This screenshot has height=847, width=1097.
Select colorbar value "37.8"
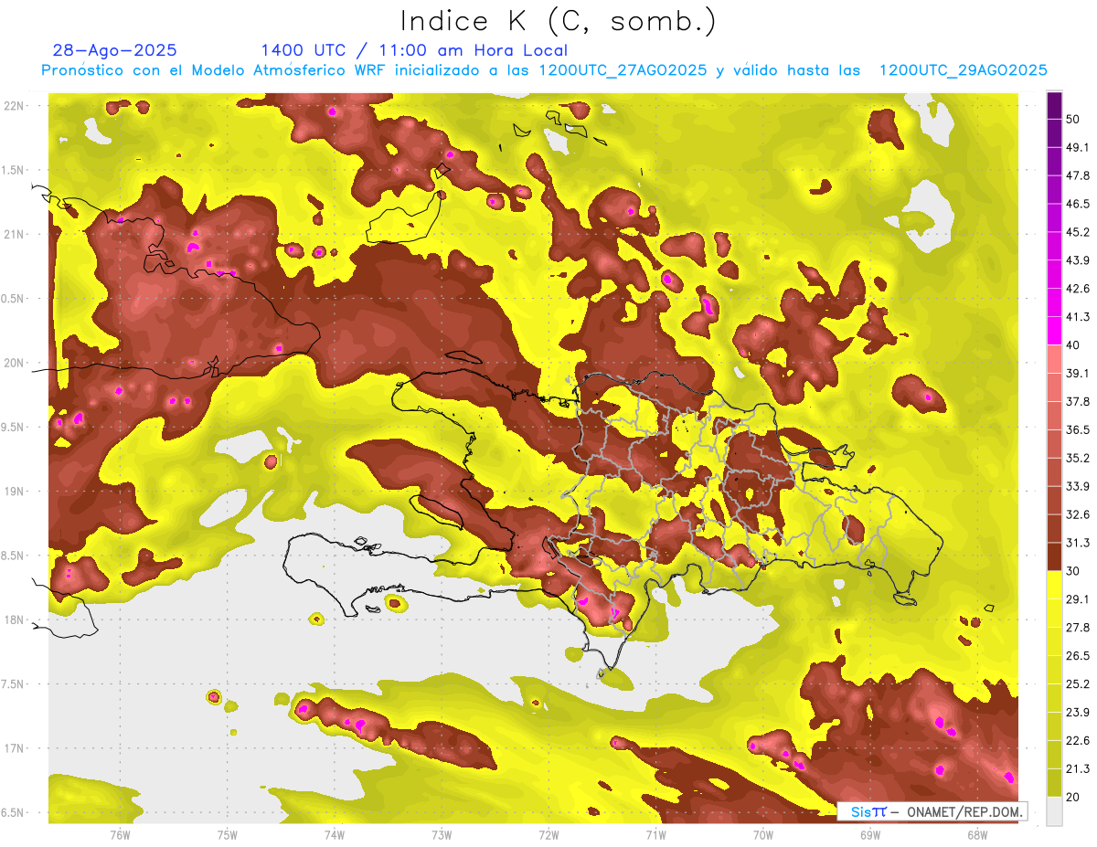click(1079, 401)
